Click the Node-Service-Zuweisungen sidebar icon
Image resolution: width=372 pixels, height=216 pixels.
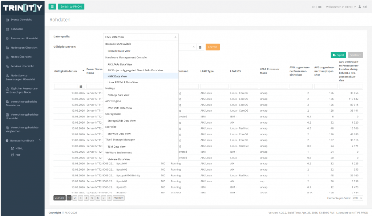(7, 76)
